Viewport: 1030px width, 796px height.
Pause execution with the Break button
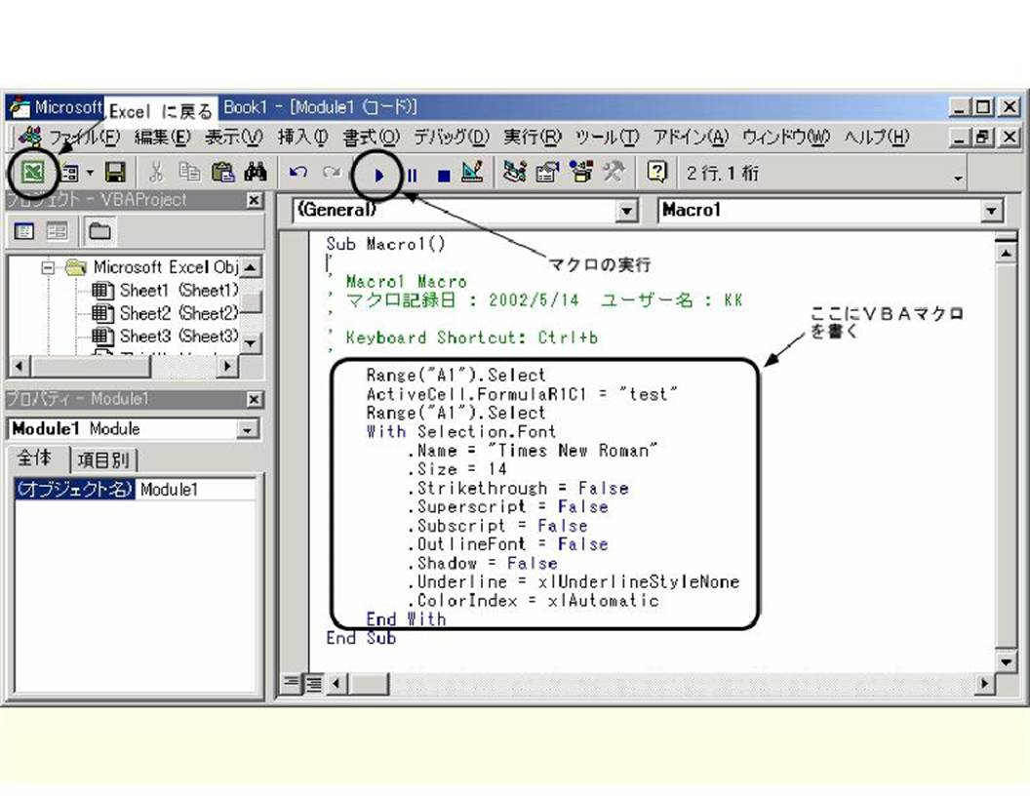pos(413,176)
